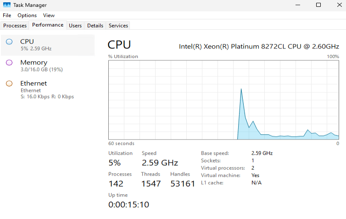Open the File menu
The width and height of the screenshot is (346, 219).
coord(7,15)
